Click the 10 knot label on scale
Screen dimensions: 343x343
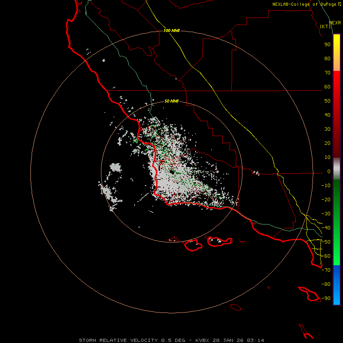(327, 157)
